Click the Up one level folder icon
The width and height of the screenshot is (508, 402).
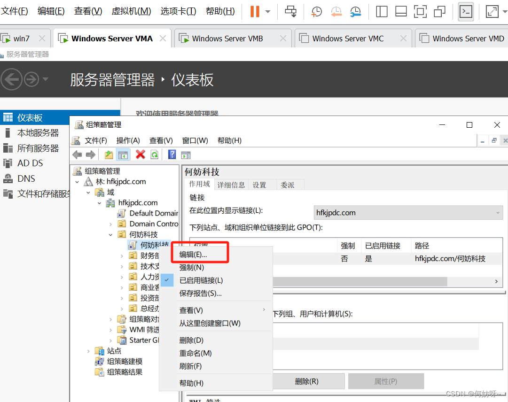(109, 155)
